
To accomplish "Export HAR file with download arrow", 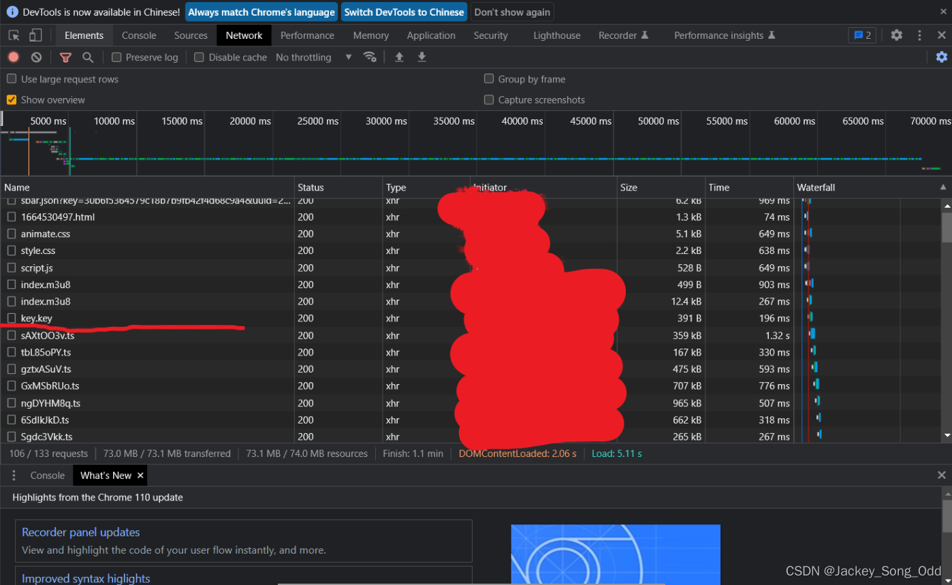I will 422,57.
